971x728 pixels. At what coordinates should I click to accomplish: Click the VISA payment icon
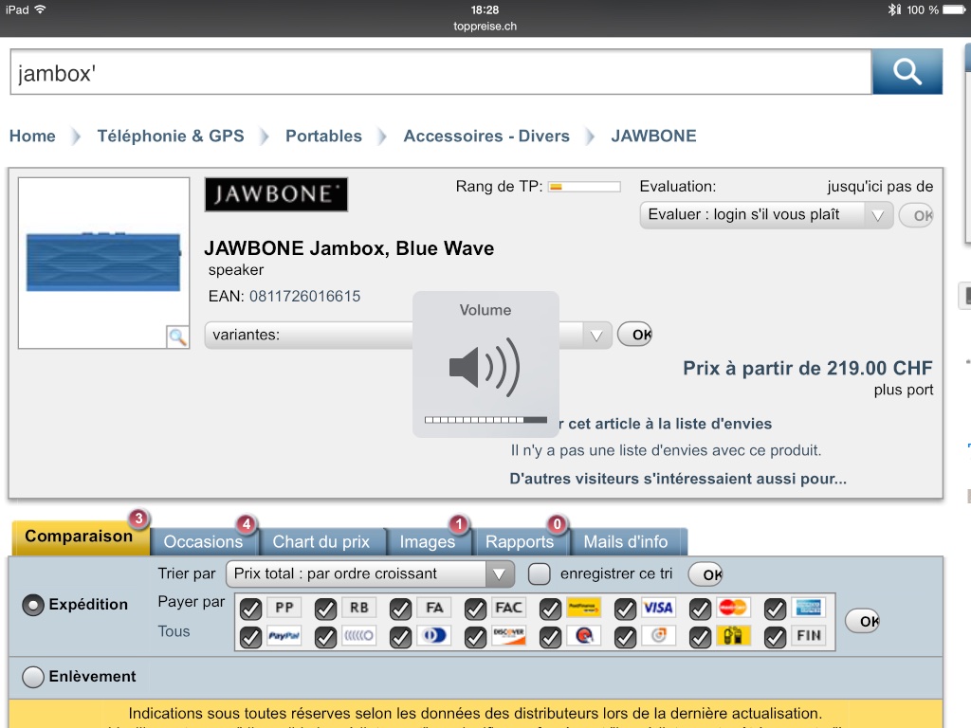657,608
